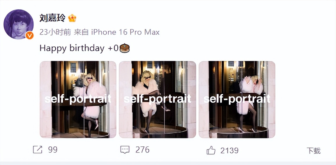Click the repost share icon

click(x=38, y=150)
